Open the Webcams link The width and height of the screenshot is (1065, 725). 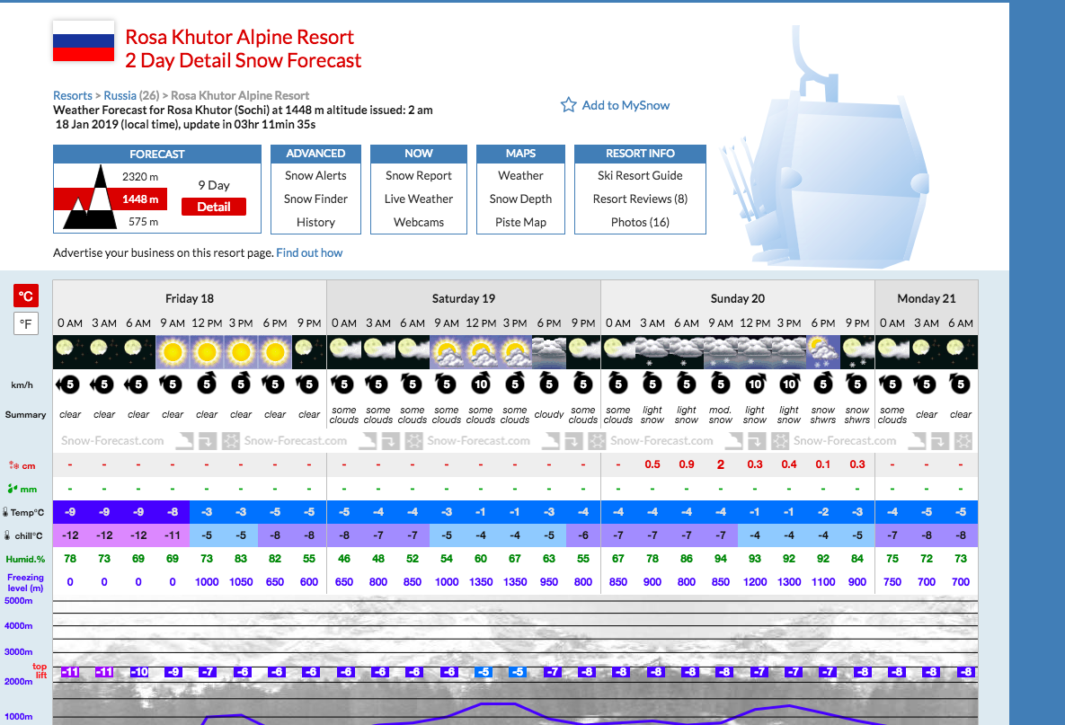419,222
